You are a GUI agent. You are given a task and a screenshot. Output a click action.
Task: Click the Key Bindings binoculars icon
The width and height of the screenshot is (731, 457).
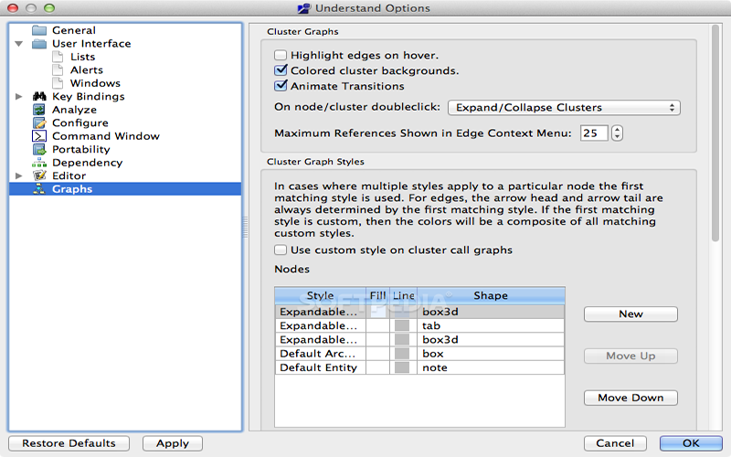(x=39, y=97)
